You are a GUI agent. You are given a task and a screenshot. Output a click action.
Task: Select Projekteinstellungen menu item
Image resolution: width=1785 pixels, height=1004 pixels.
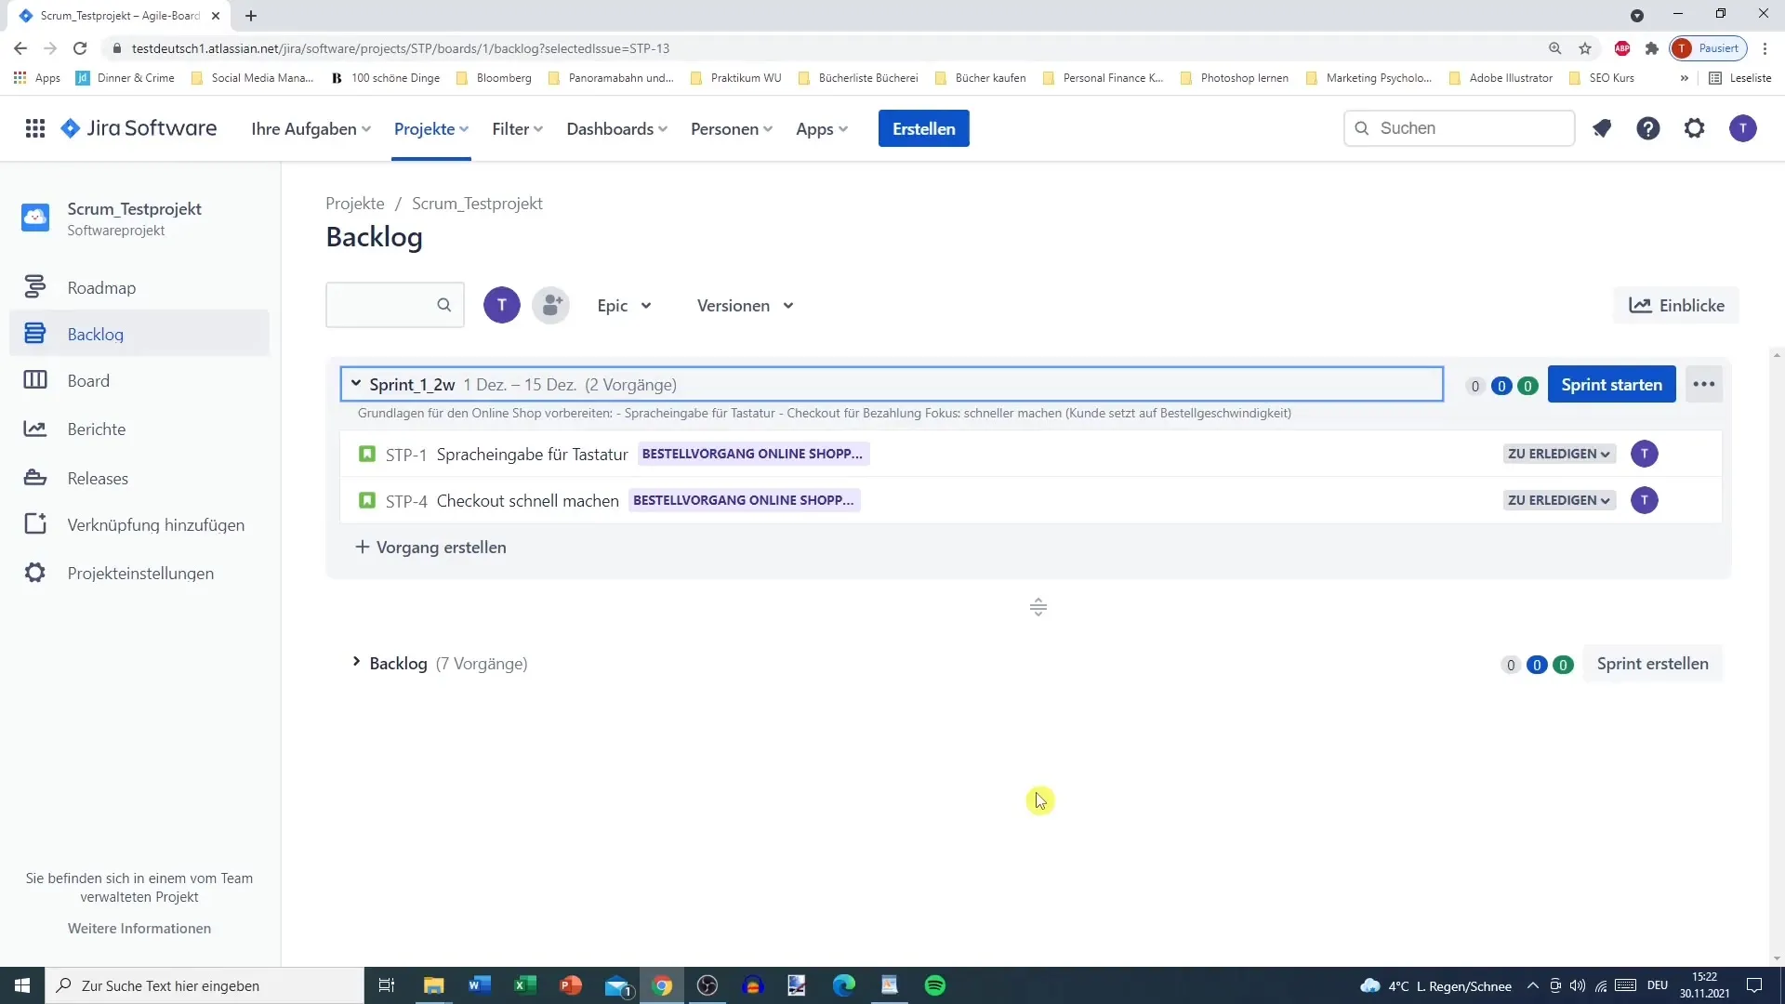click(x=139, y=573)
